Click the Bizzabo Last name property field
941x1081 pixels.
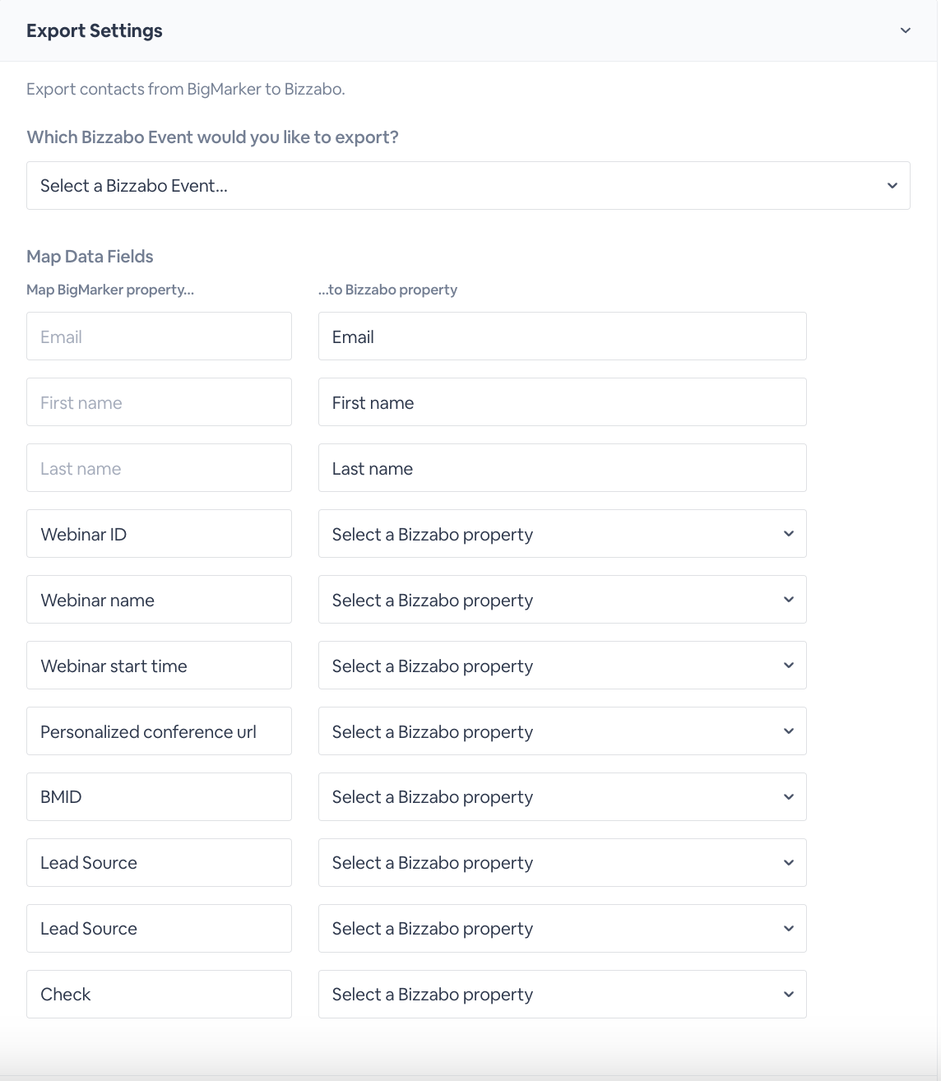pyautogui.click(x=562, y=468)
